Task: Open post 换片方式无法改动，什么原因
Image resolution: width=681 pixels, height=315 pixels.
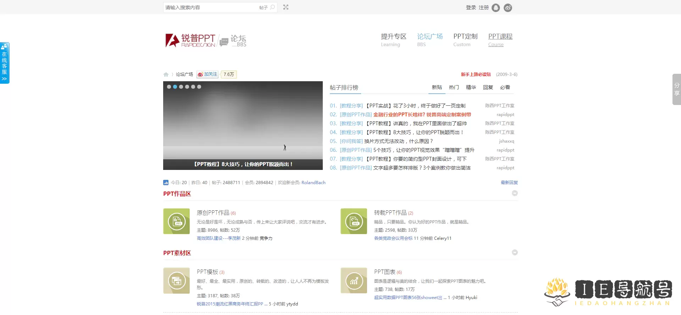Action: click(399, 141)
